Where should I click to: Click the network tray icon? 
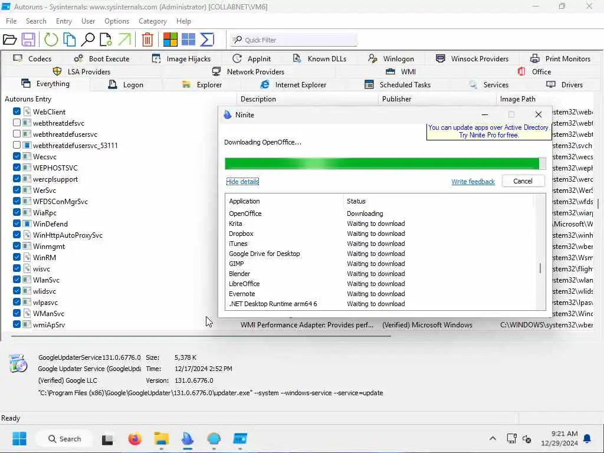511,439
